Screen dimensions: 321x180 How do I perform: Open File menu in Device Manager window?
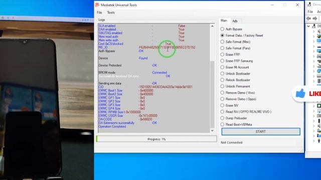click(310, 11)
